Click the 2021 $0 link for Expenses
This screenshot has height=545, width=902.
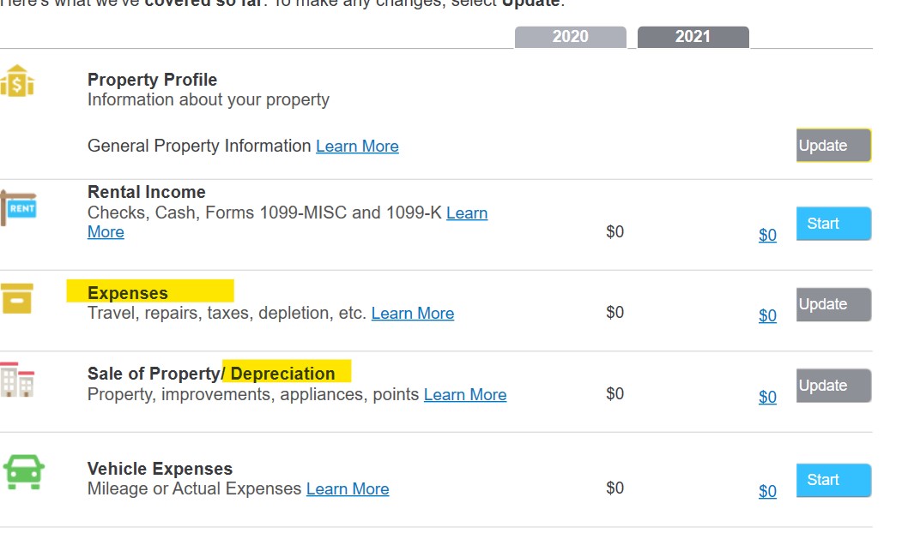767,315
